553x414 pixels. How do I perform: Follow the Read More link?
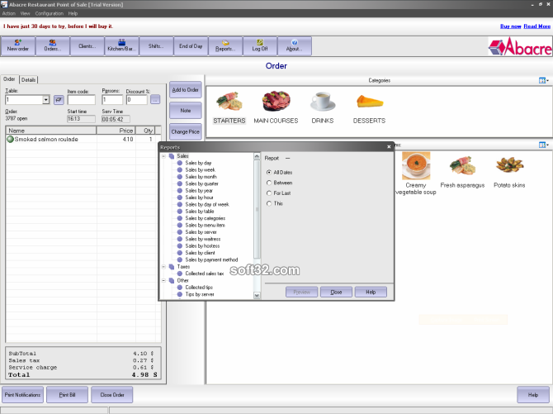pyautogui.click(x=536, y=26)
